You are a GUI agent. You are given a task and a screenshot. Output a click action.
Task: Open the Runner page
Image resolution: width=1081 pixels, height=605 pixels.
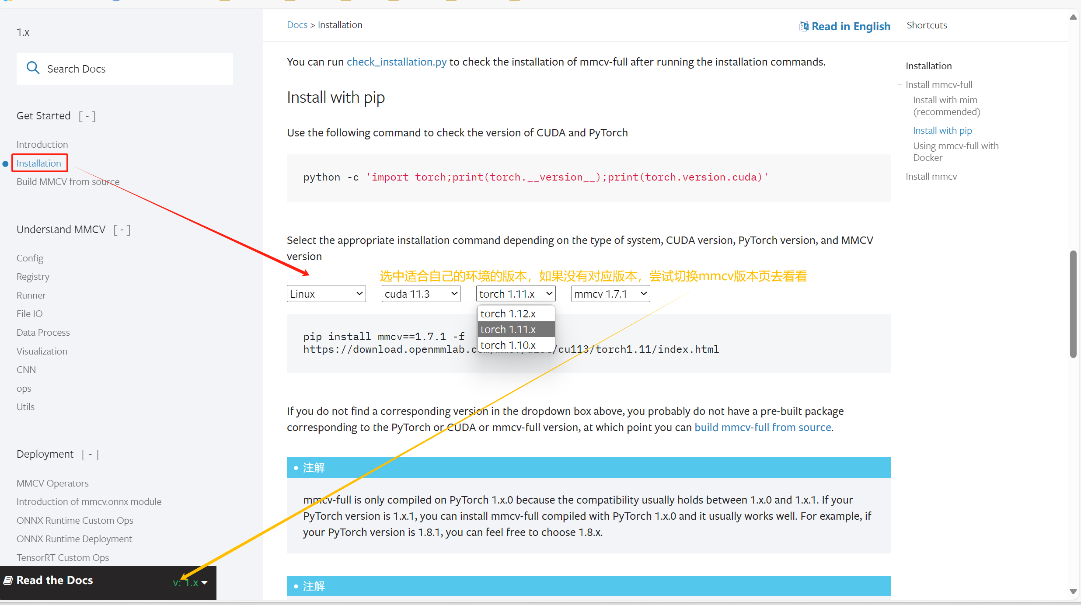click(x=31, y=295)
